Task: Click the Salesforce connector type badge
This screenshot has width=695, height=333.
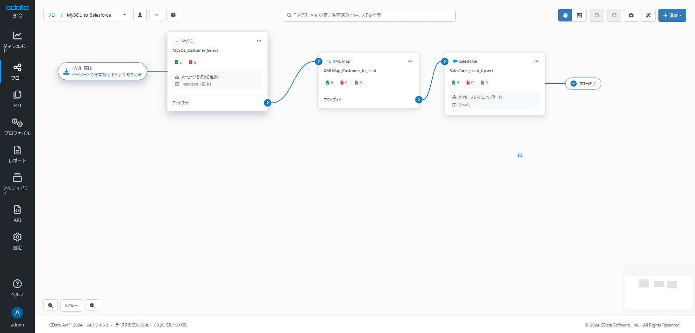Action: click(465, 61)
